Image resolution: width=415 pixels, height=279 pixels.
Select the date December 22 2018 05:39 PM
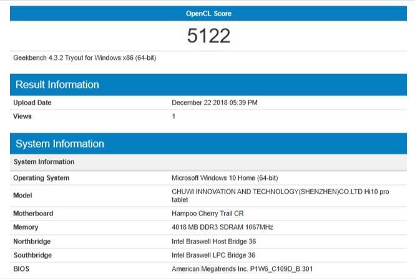pyautogui.click(x=215, y=103)
